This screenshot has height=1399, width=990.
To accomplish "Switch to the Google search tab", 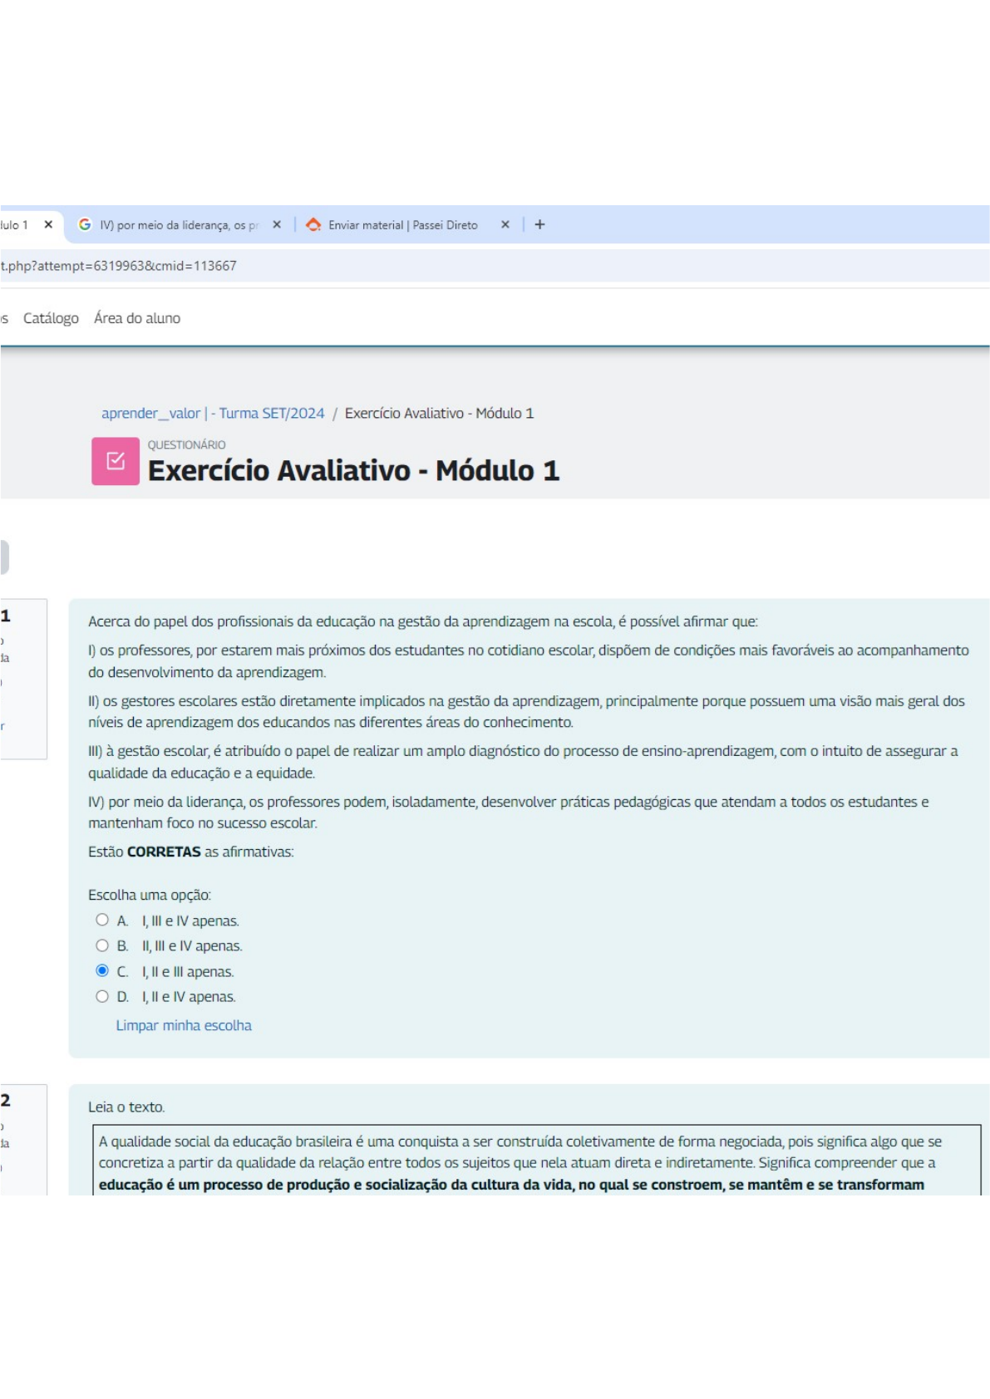I will (x=178, y=225).
